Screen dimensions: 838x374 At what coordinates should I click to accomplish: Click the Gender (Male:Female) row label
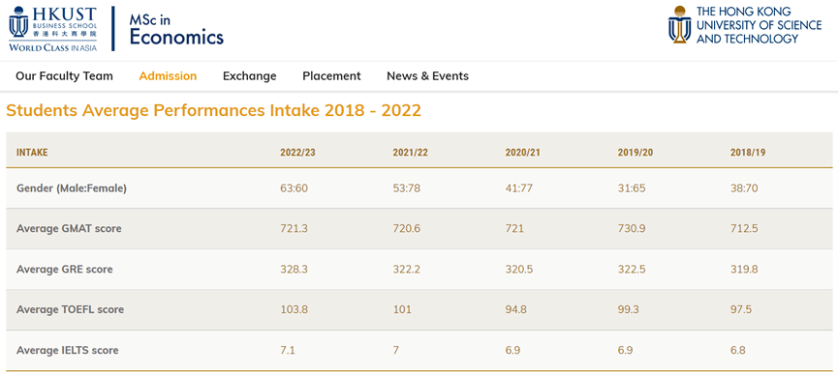click(x=72, y=188)
